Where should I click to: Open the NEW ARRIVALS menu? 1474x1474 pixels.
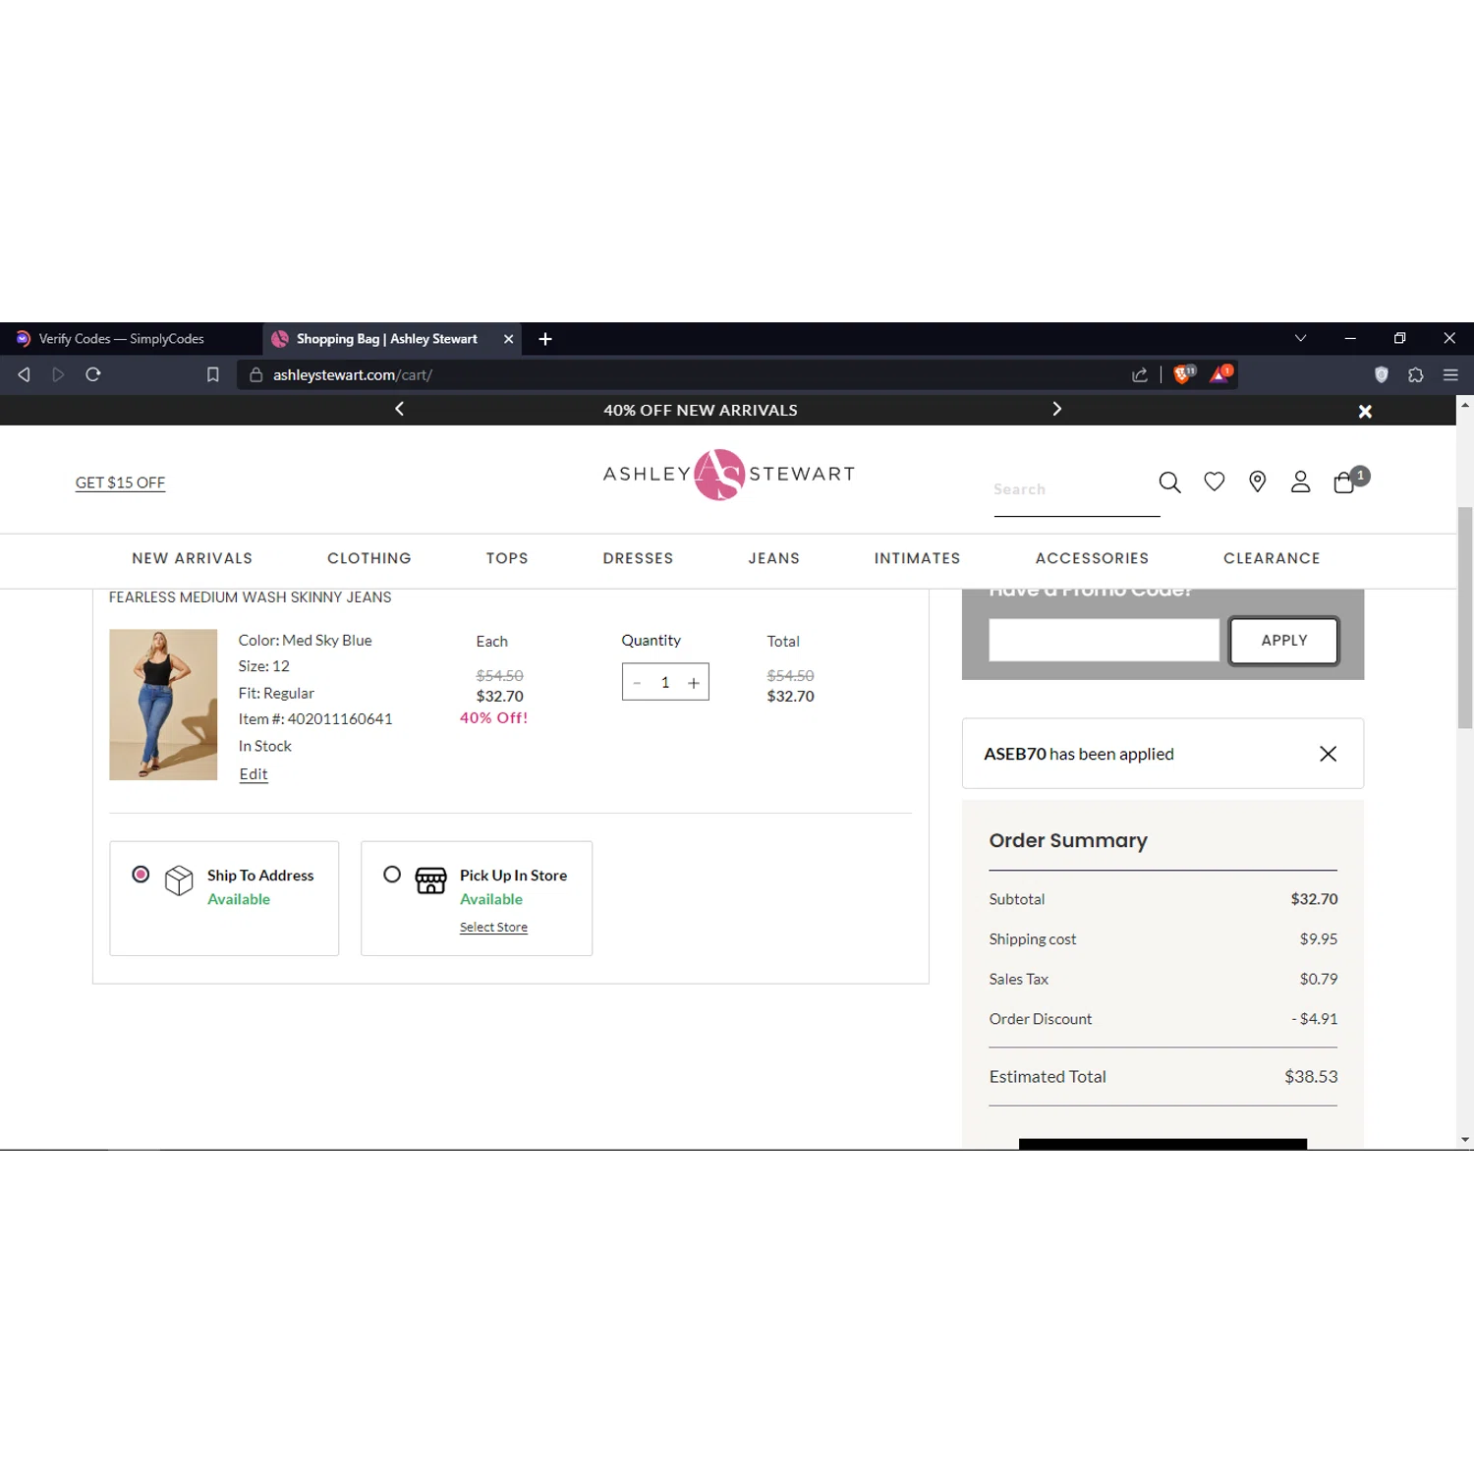coord(193,558)
